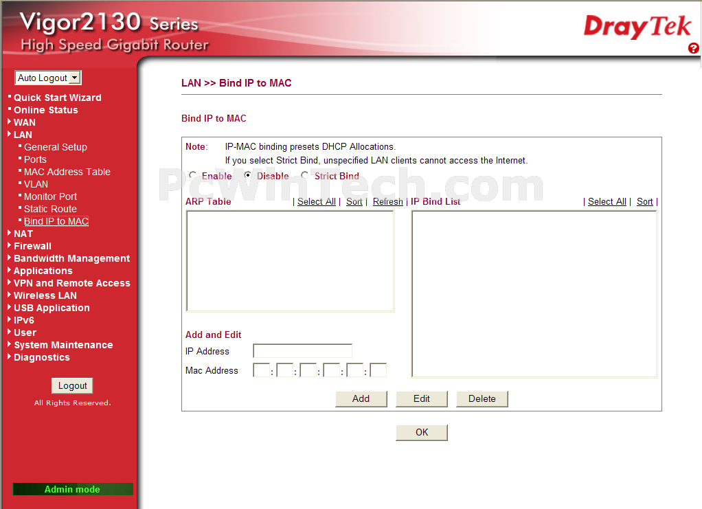Viewport: 702px width, 509px height.
Task: Expand the User menu
Action: pyautogui.click(x=25, y=332)
